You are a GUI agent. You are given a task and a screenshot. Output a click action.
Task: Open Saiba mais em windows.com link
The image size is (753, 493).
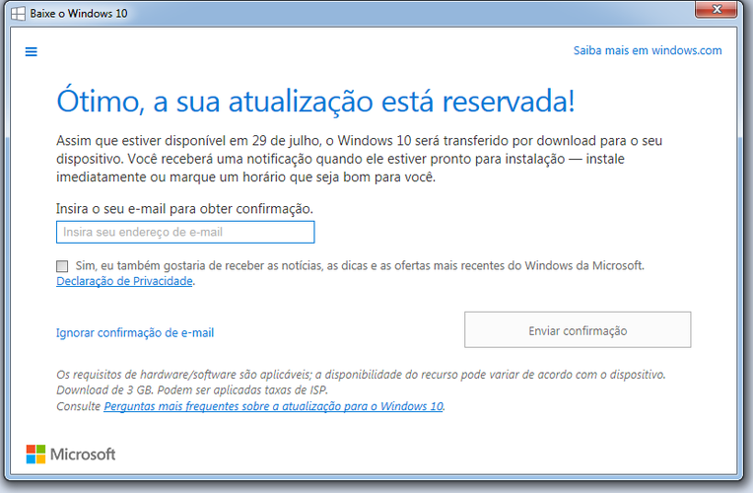coord(648,50)
